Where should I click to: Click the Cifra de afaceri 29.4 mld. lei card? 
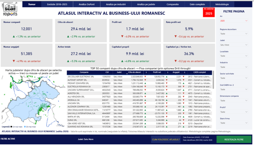click(81, 30)
